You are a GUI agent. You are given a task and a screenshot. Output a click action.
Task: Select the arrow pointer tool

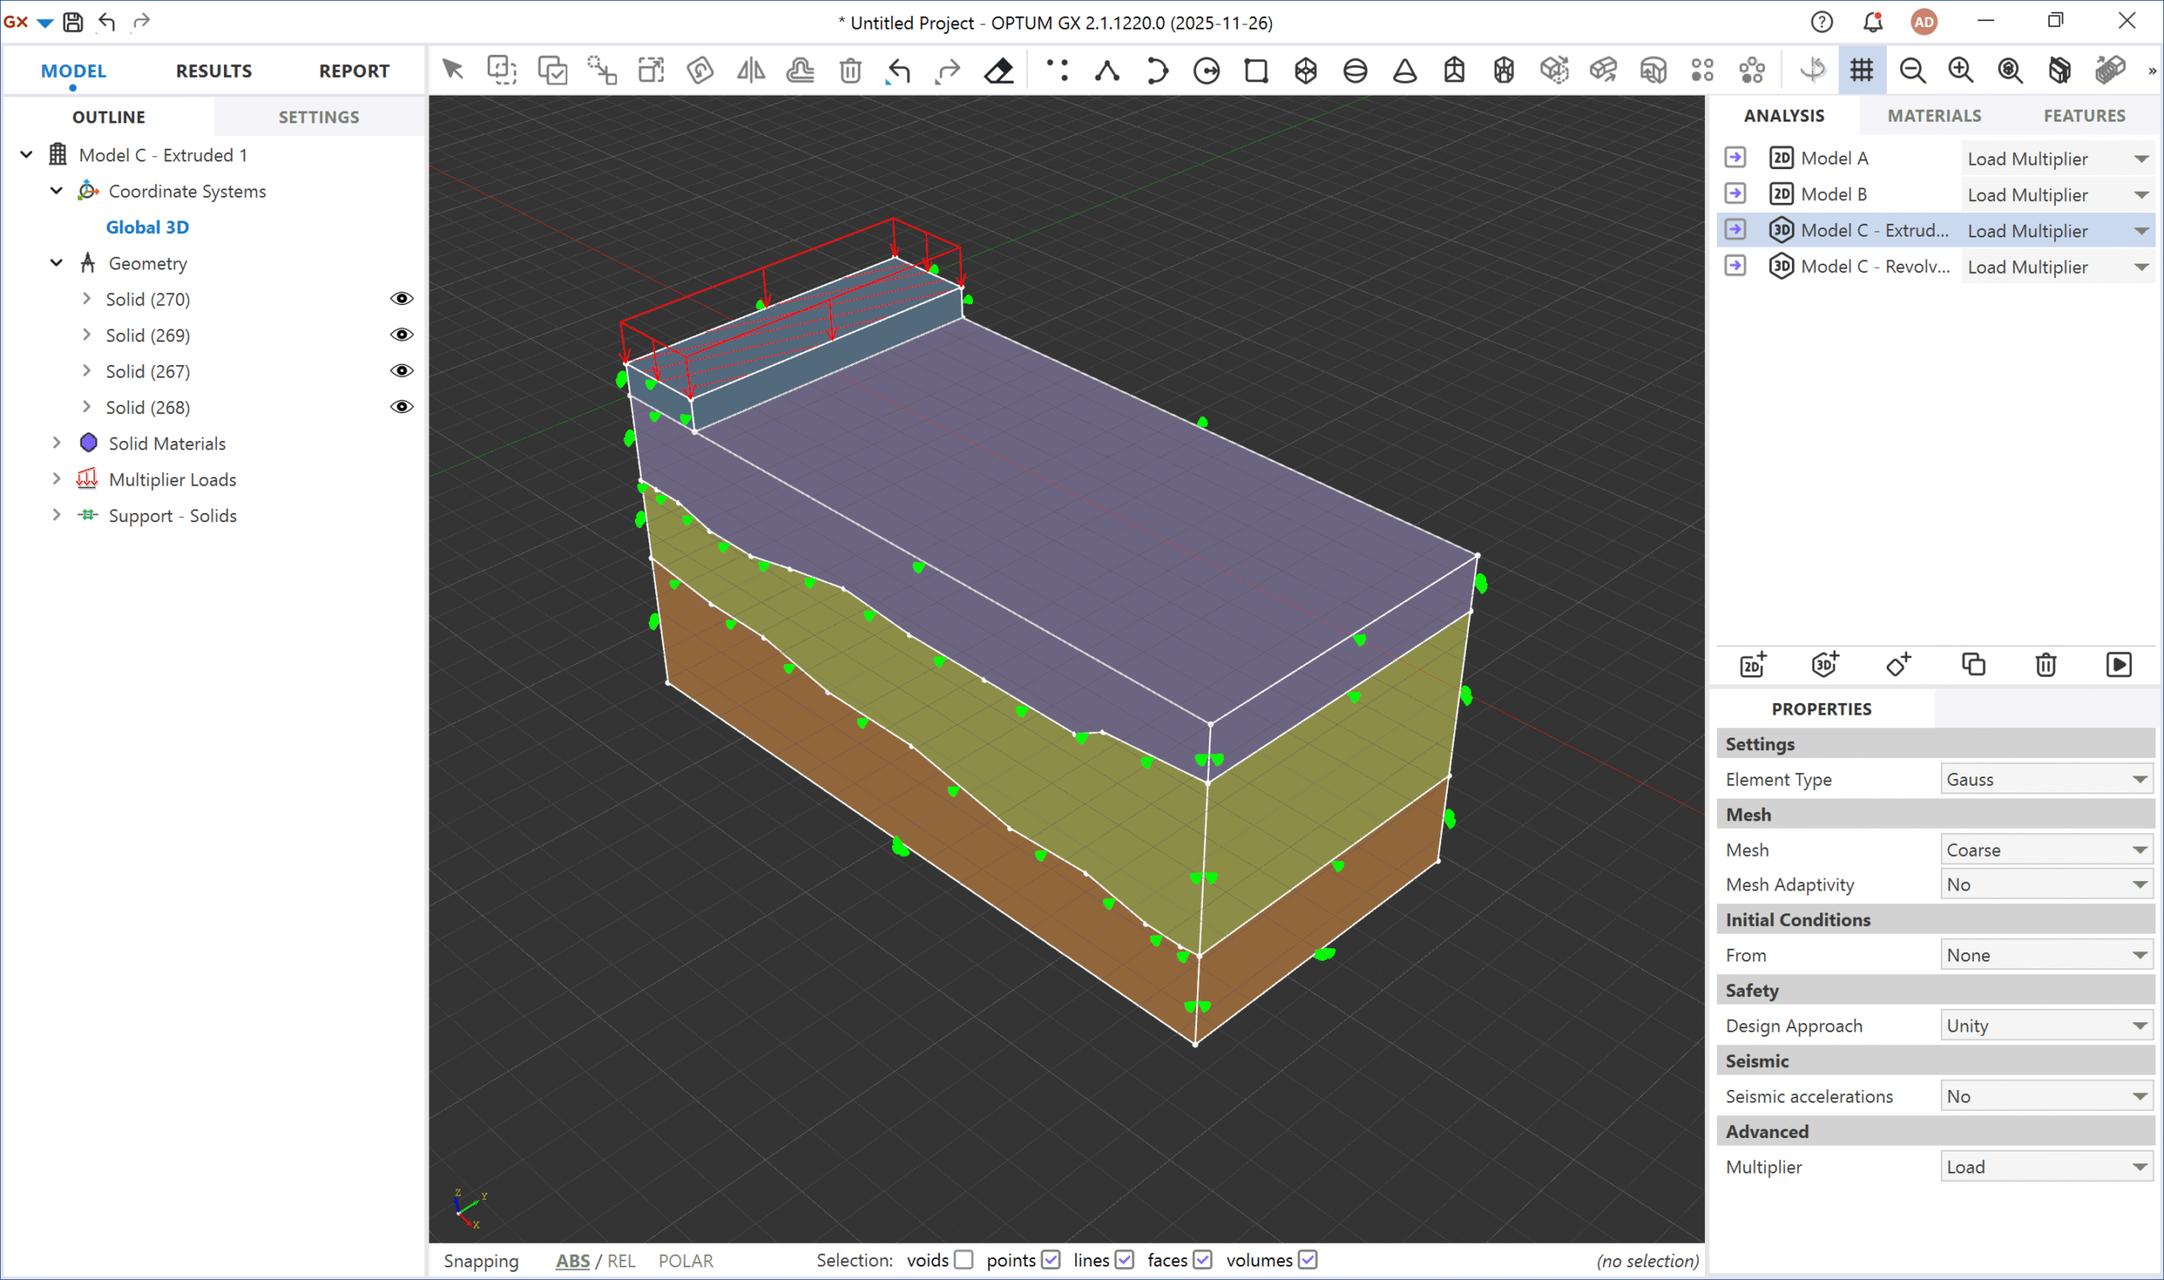click(x=452, y=70)
